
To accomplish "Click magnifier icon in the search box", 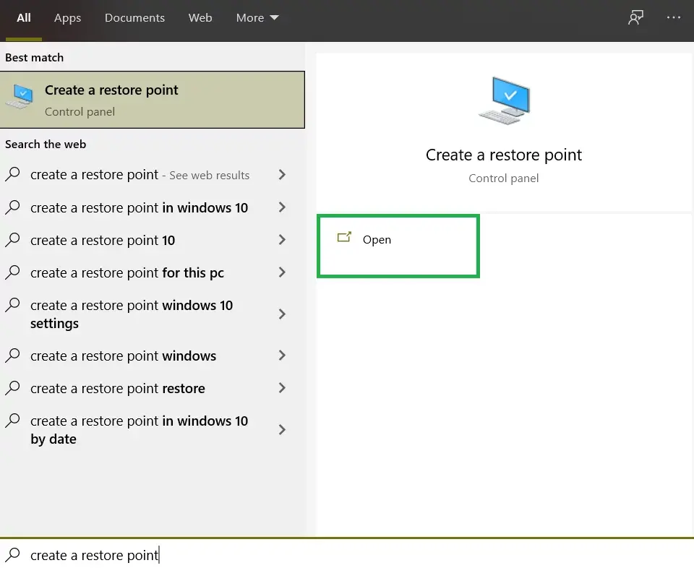I will pos(13,555).
